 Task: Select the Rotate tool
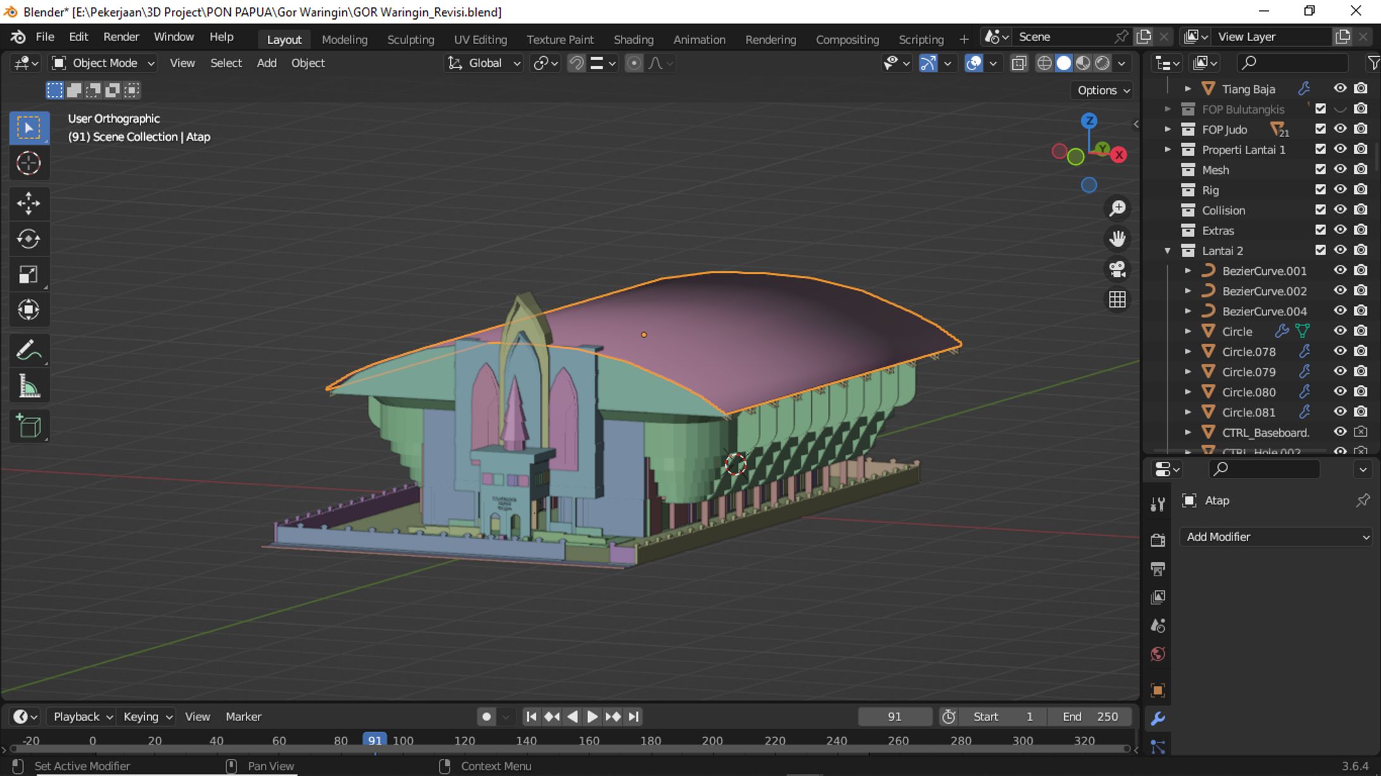click(x=28, y=239)
